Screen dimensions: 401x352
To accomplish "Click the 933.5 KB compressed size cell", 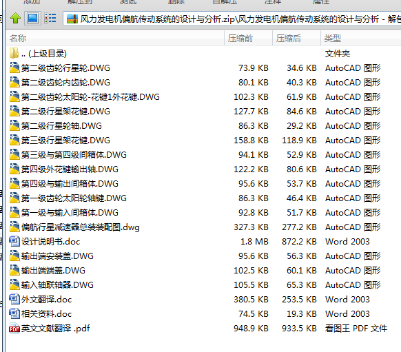I will [299, 328].
